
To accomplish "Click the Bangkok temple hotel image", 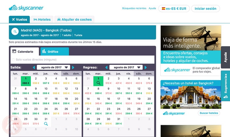I will [191, 97].
